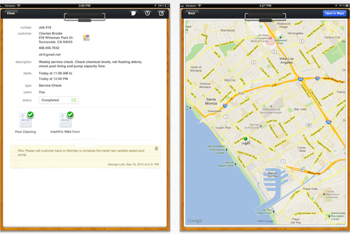
Task: Tap the cb@gmail.net email link
Action: (x=49, y=55)
